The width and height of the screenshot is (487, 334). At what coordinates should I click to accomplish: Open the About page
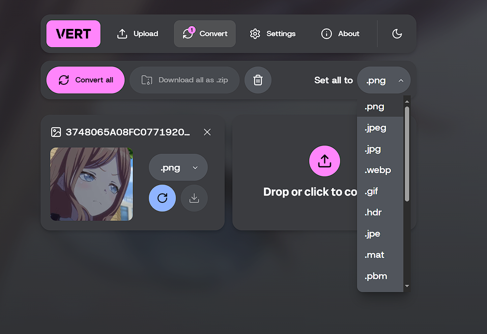(340, 34)
